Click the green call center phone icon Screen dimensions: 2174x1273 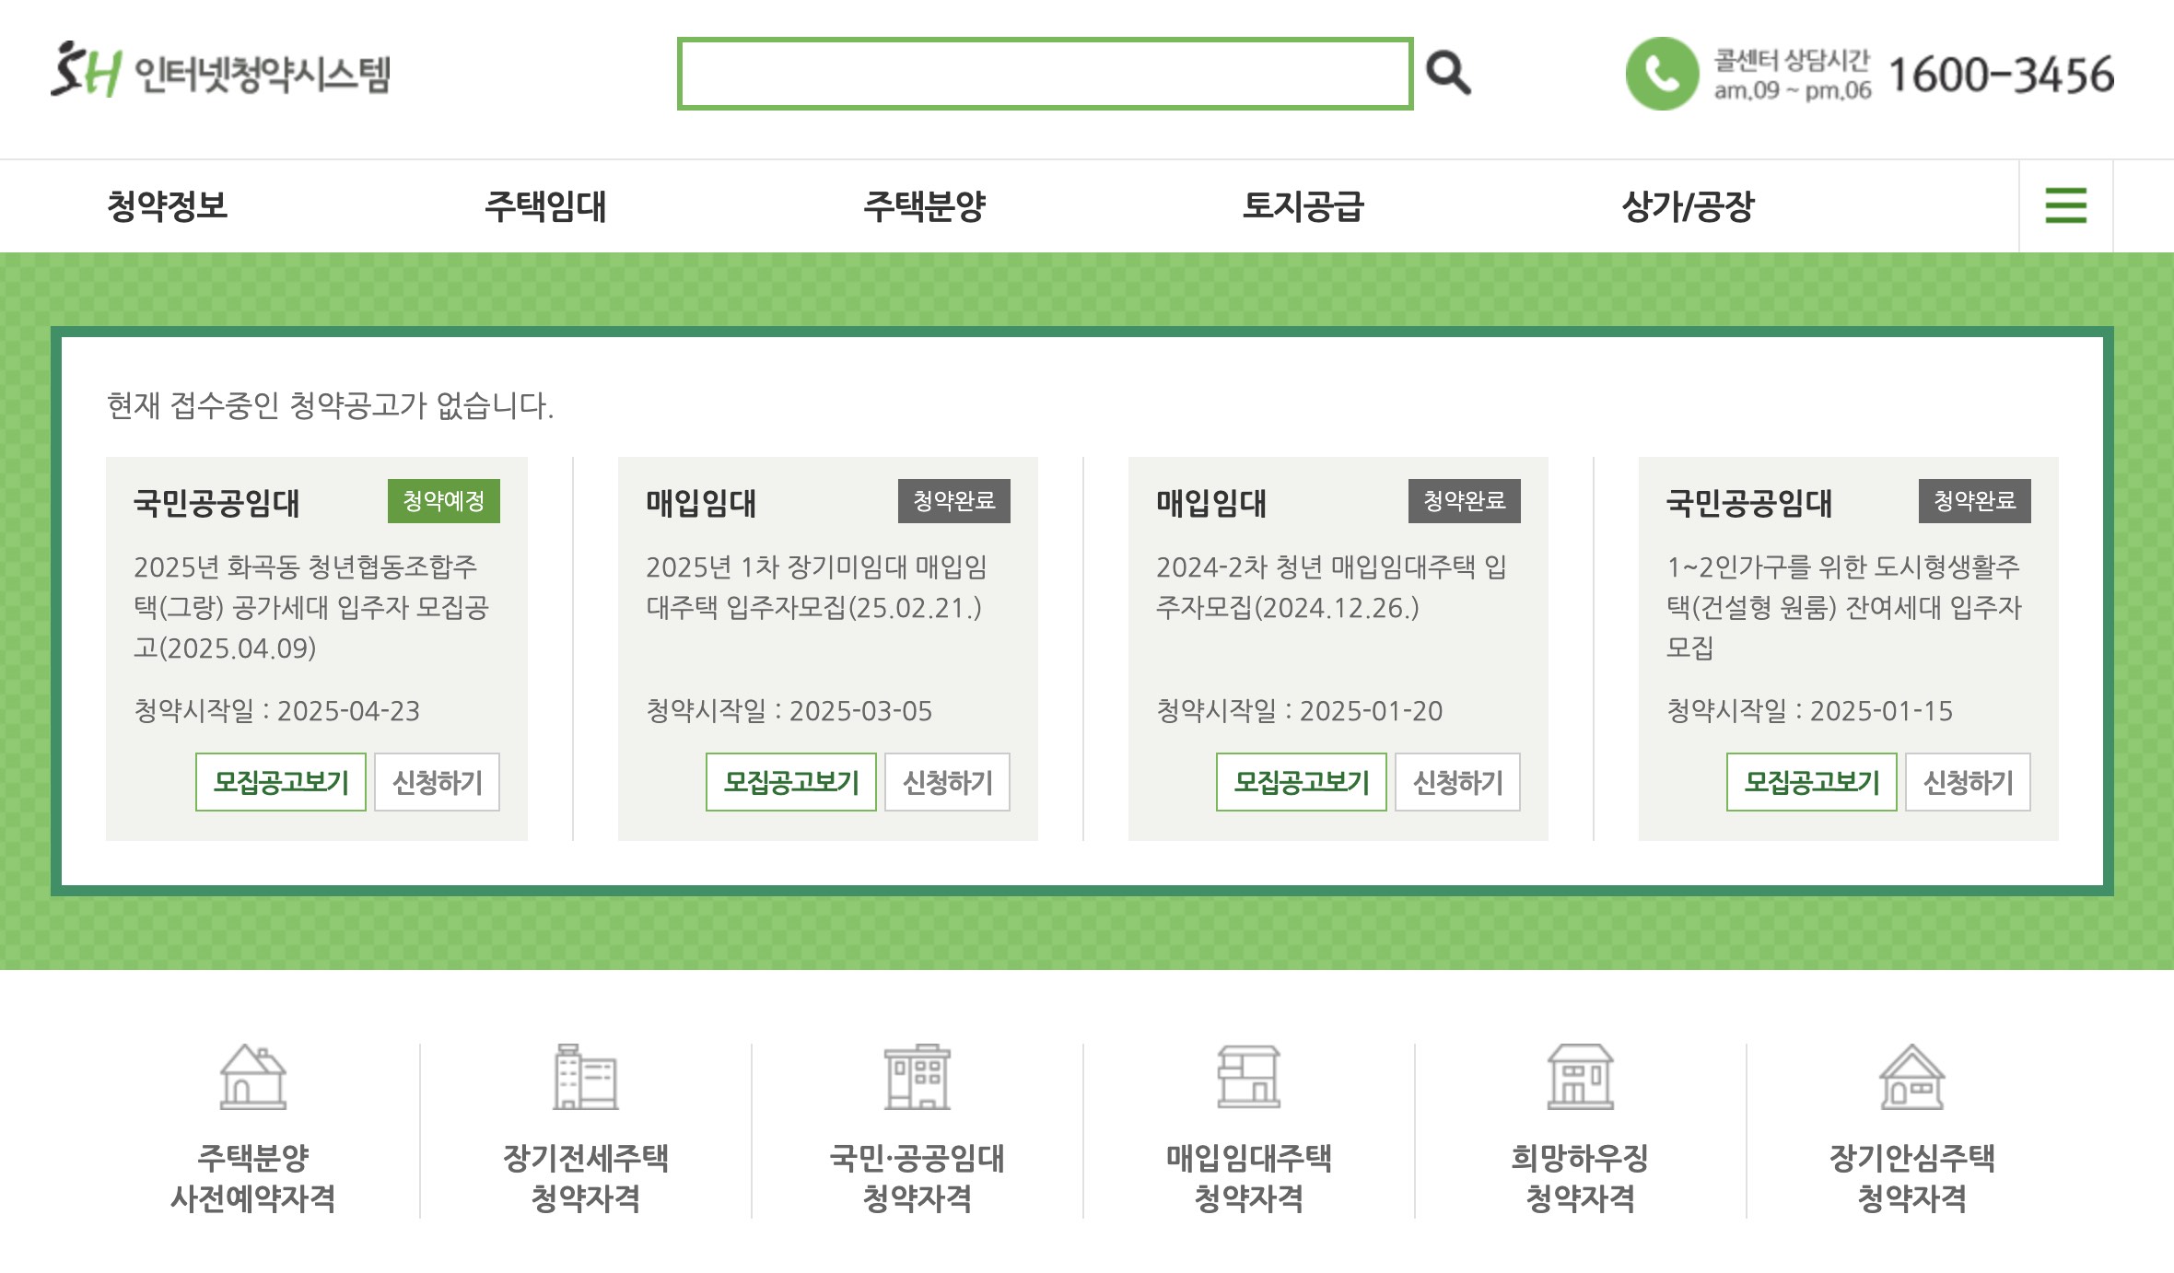click(x=1662, y=74)
